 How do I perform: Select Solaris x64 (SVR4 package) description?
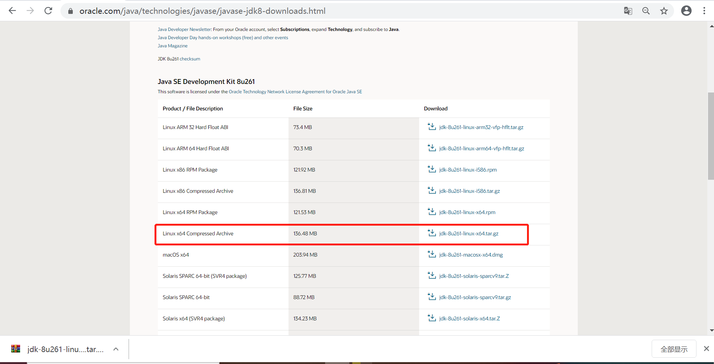(x=194, y=318)
